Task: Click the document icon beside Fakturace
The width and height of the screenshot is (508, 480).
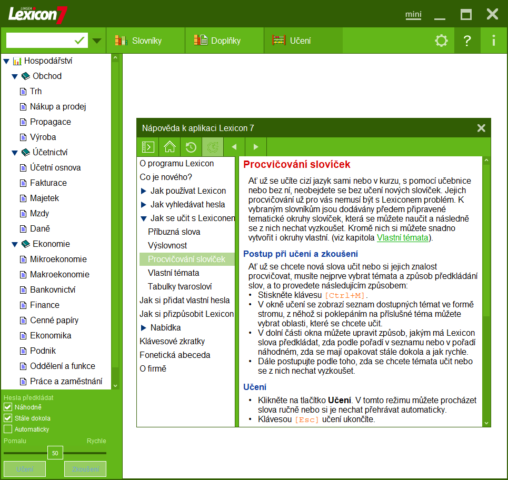Action: click(23, 183)
